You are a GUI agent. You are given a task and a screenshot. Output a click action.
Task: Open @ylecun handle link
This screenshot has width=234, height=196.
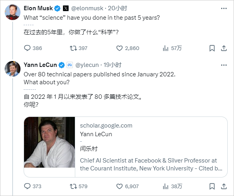87,65
